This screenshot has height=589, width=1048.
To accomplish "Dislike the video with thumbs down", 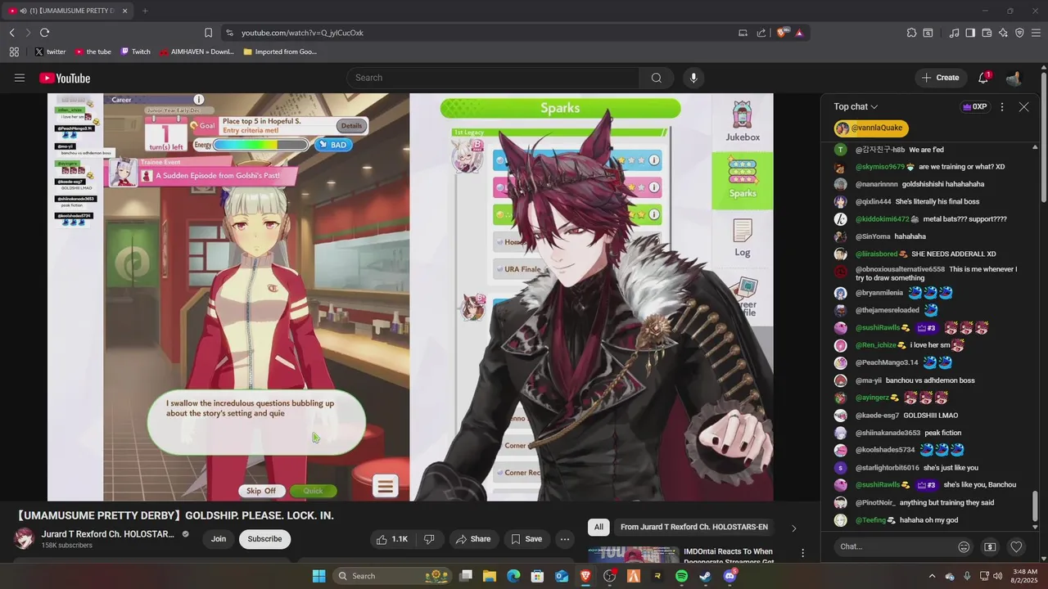I will (429, 539).
